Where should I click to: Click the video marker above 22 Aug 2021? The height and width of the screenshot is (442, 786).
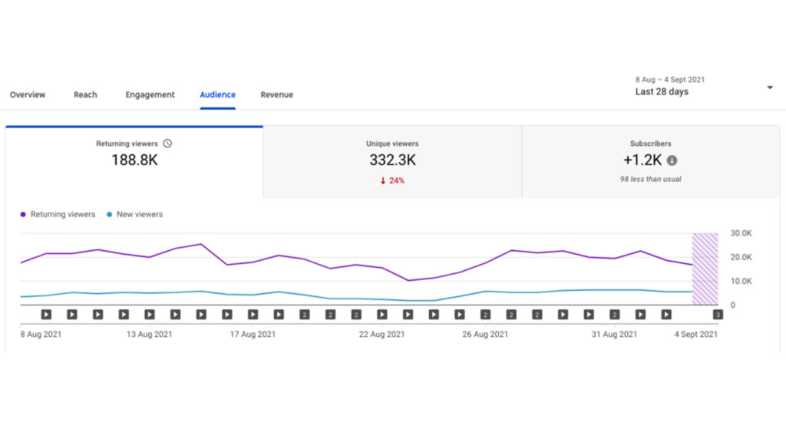[x=381, y=314]
